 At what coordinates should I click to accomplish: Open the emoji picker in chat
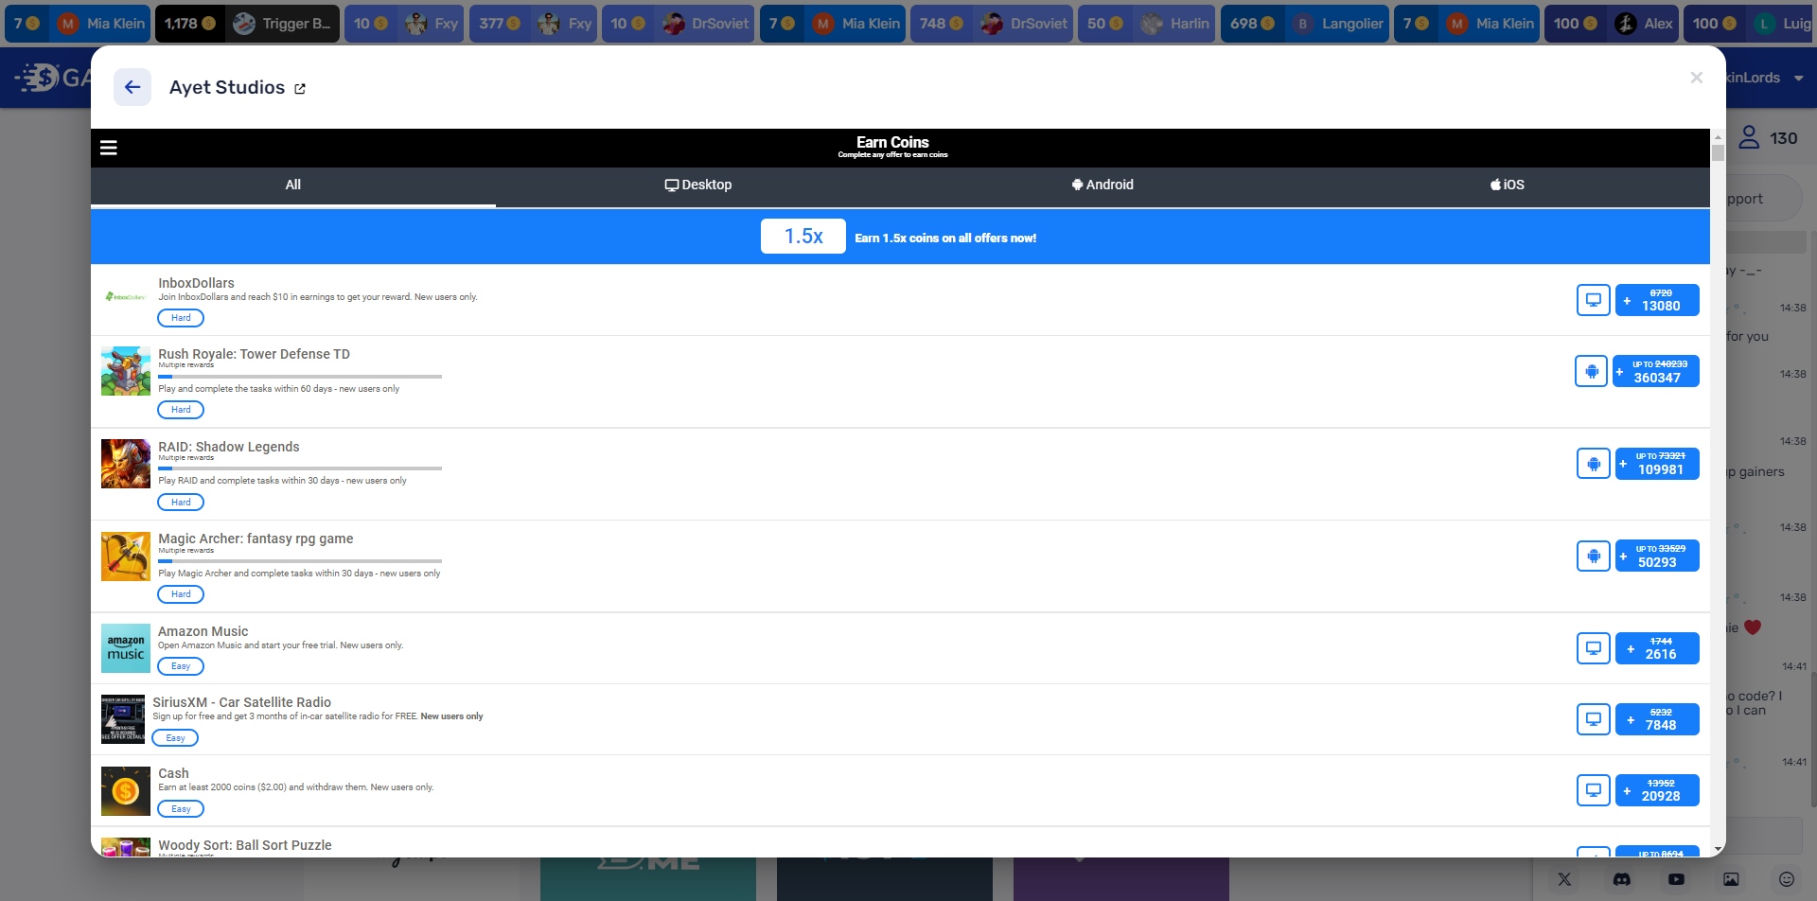coord(1787,879)
